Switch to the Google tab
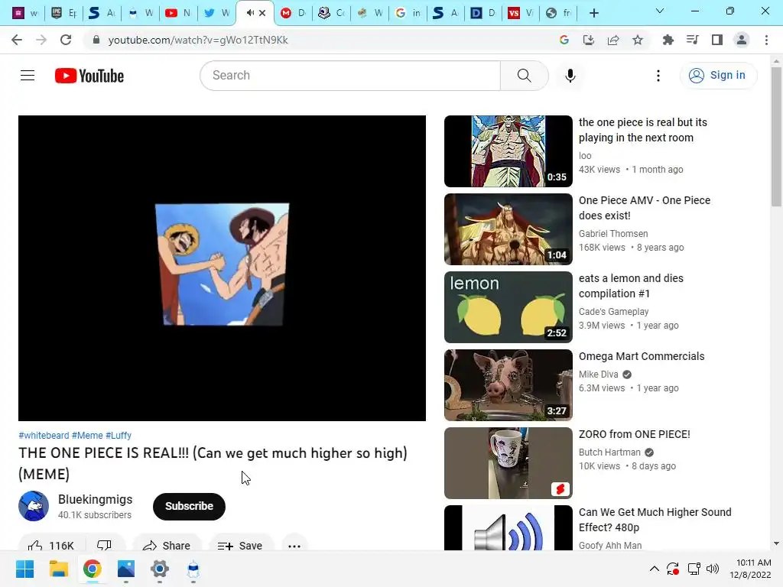Screen dimensions: 783x587 408,13
